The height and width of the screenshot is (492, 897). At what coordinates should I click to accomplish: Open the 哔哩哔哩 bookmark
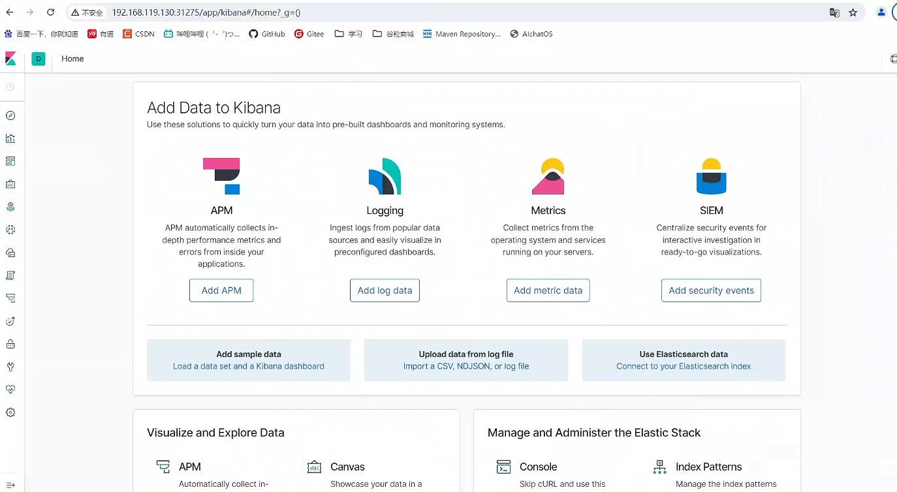[x=202, y=34]
